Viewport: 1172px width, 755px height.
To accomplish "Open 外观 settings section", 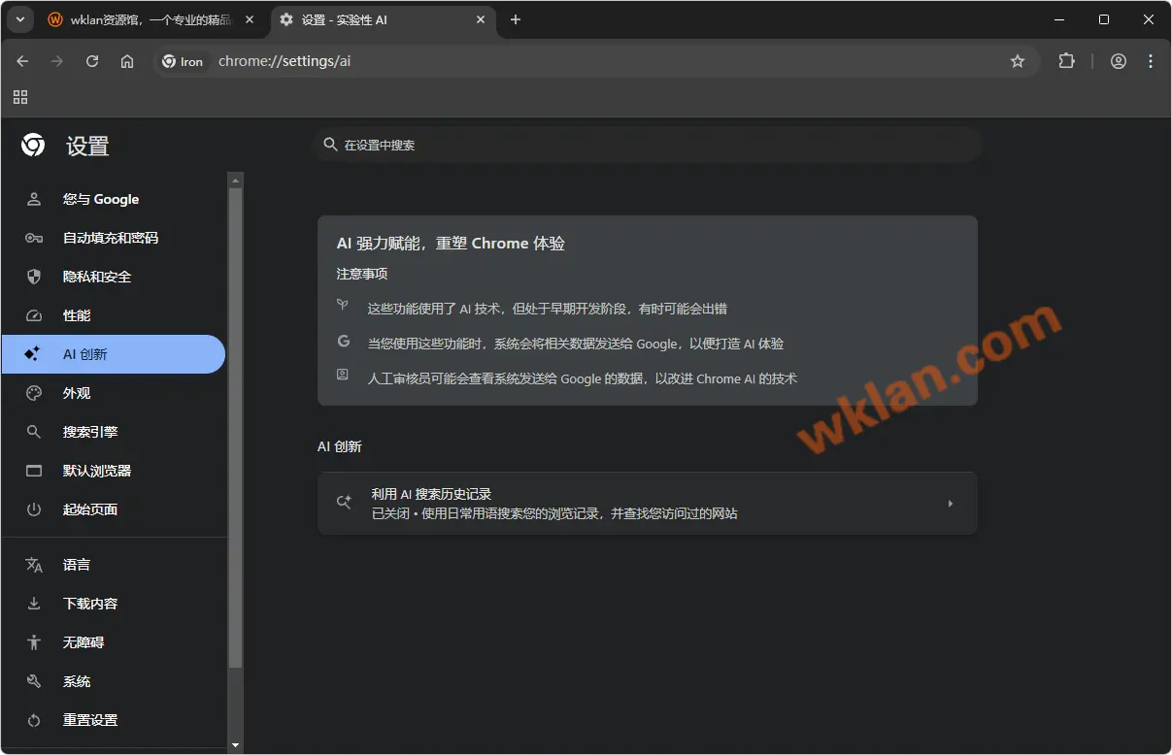I will [x=114, y=393].
